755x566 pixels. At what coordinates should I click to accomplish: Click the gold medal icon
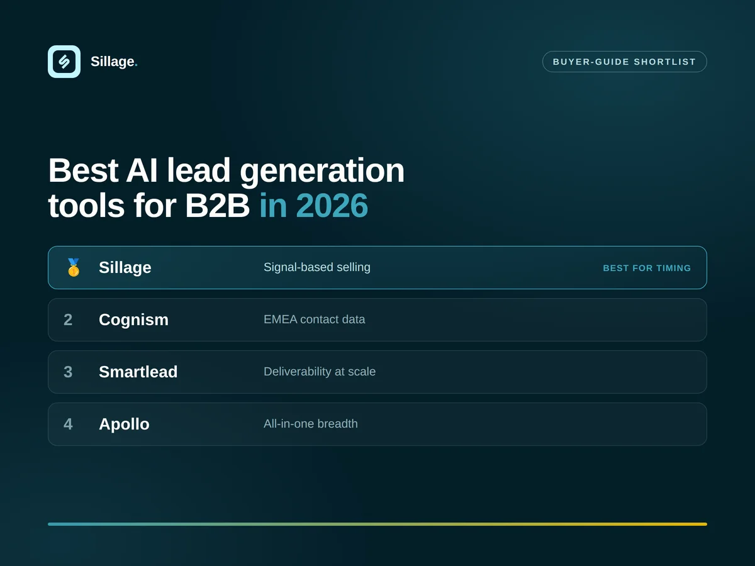74,267
